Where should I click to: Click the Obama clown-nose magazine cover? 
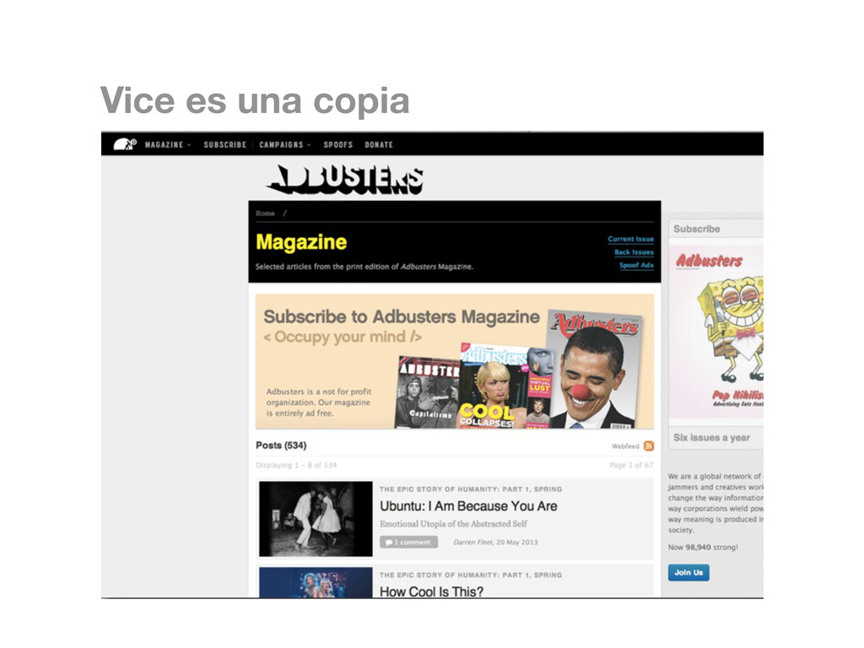pos(594,370)
